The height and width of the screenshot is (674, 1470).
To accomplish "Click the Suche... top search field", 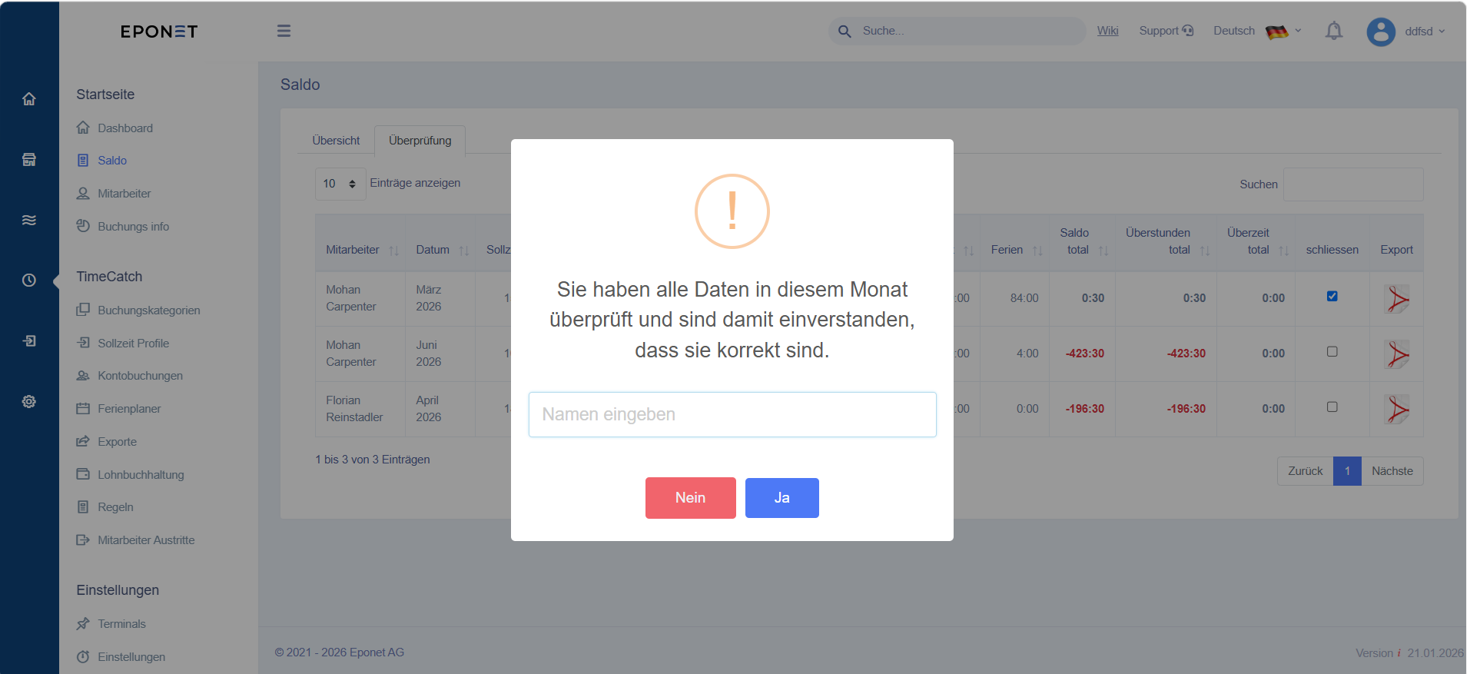I will (957, 32).
